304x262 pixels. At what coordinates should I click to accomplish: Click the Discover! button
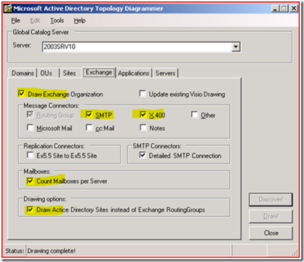click(x=270, y=200)
